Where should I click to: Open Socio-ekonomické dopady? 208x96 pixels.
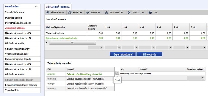point(22,59)
